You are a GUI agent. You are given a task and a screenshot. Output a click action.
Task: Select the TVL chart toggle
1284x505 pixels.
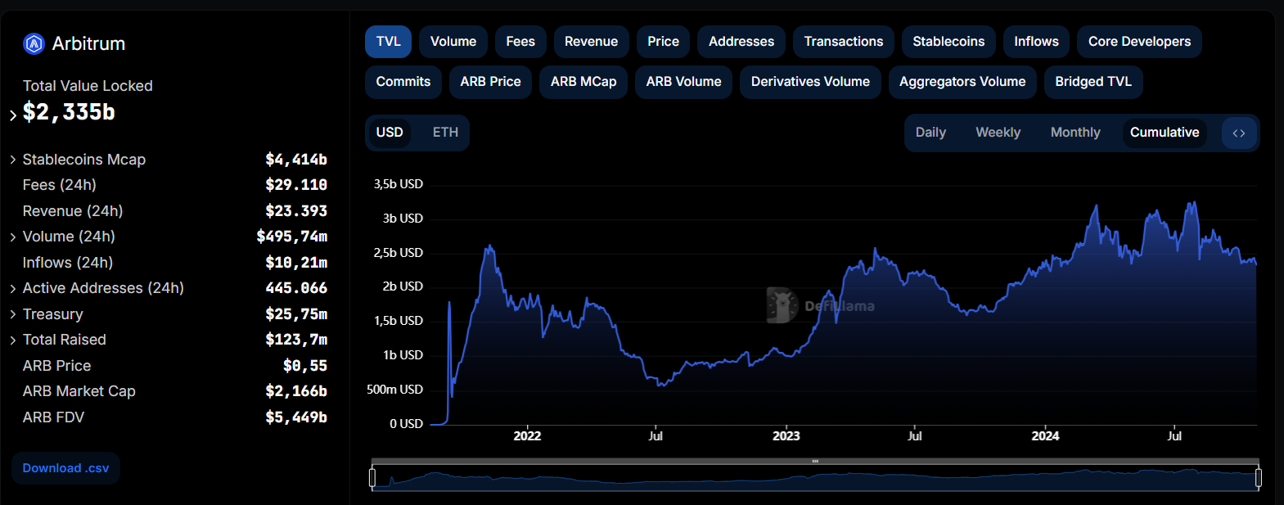coord(389,42)
